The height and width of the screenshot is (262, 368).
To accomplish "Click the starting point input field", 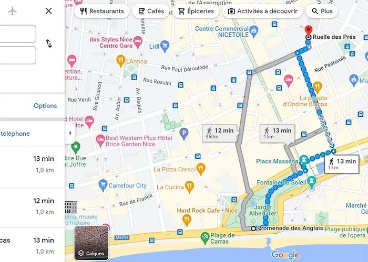I will (18, 34).
